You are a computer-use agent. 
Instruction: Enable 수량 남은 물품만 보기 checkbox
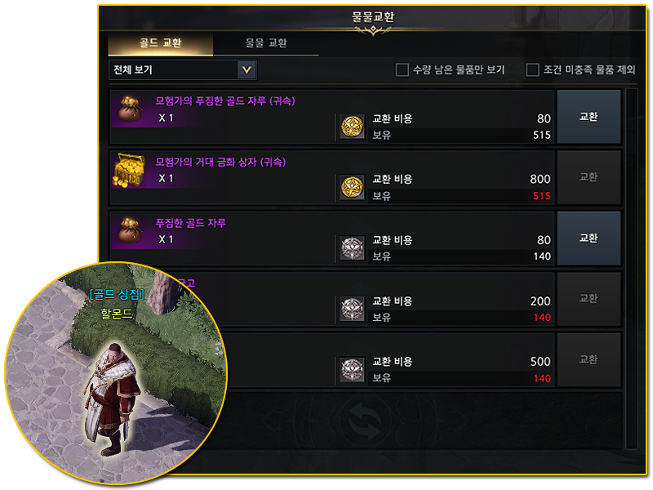click(x=402, y=69)
